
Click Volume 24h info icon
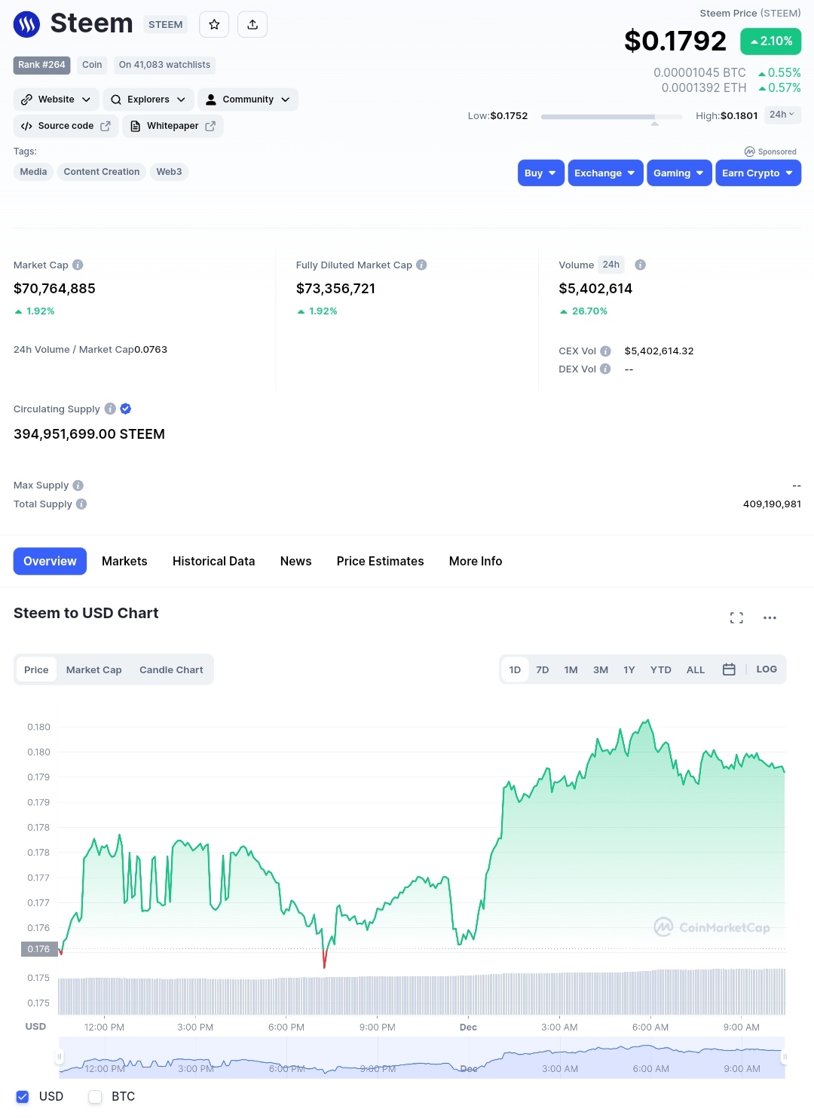point(640,265)
